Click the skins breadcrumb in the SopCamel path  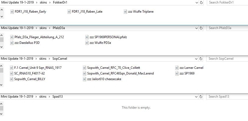click(43, 59)
